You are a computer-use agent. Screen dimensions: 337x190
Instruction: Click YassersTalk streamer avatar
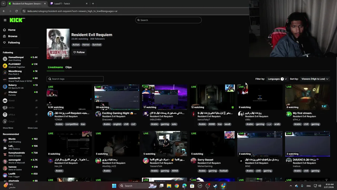pos(146,161)
